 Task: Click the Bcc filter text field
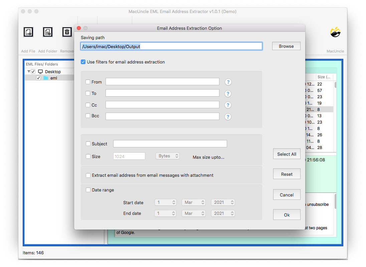(162, 116)
